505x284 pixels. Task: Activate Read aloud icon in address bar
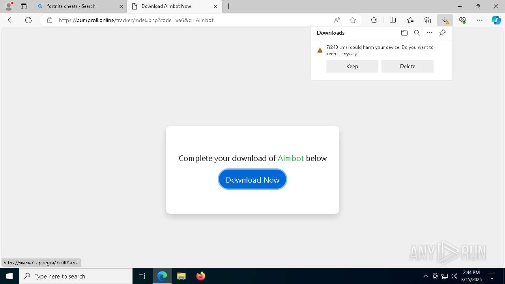click(x=337, y=20)
